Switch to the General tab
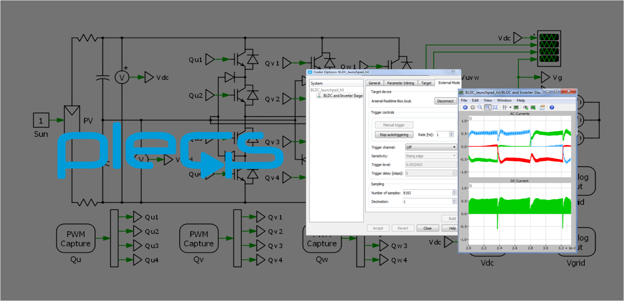Screen dimensions: 624x301 (x=374, y=83)
